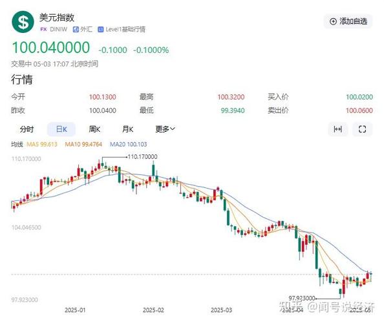
Task: Click the 2025-03 axis date label
Action: [x=221, y=310]
